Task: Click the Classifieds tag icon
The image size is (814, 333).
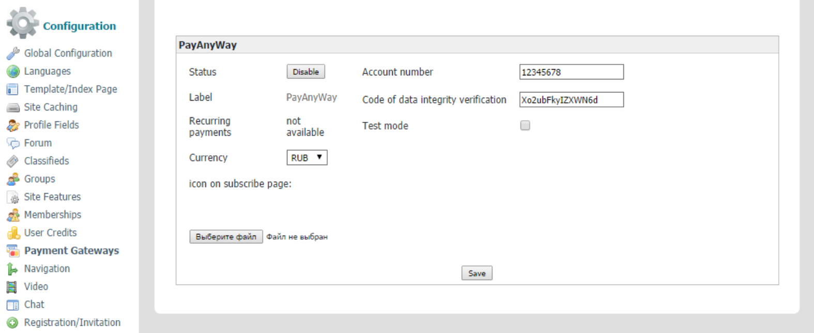Action: coord(12,162)
